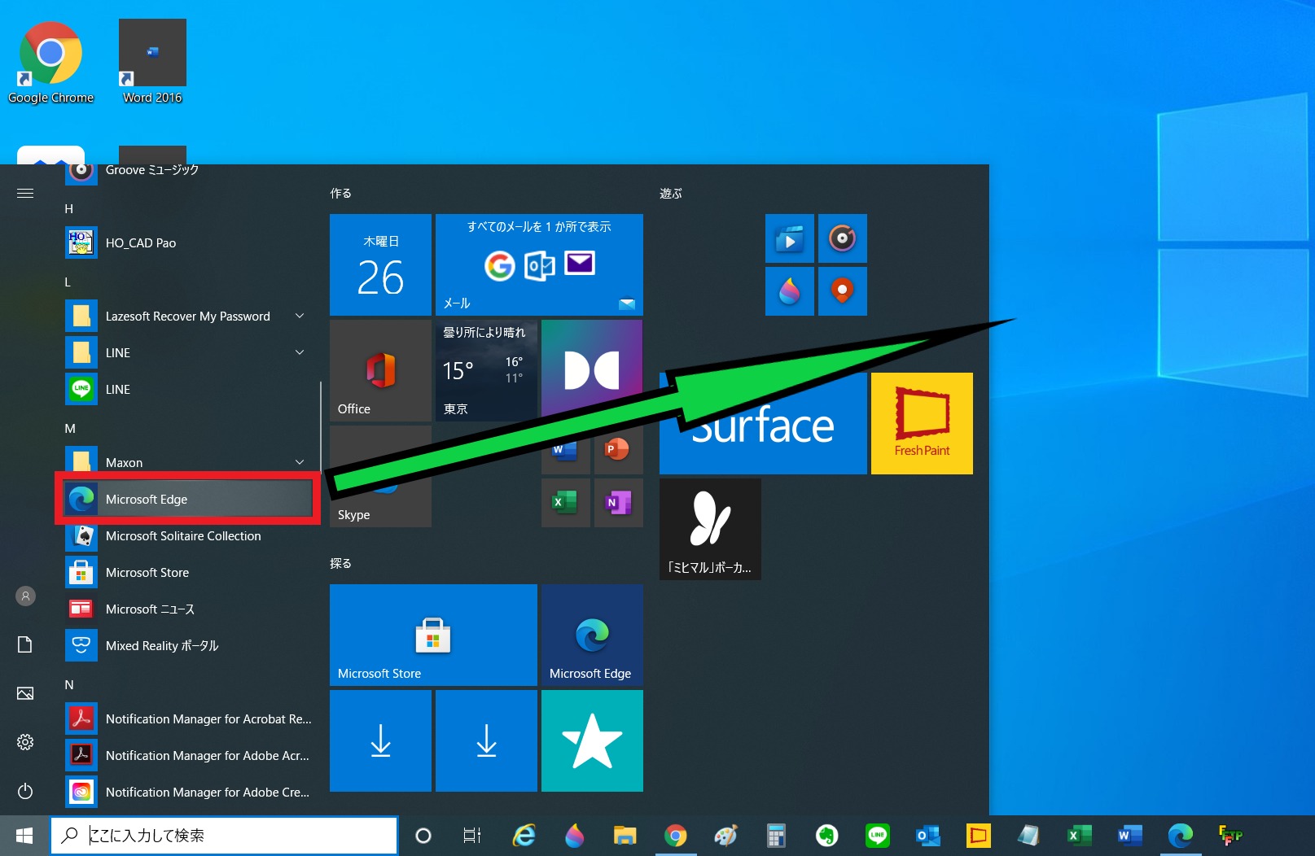Open OneNote small tile
1315x856 pixels.
point(618,502)
